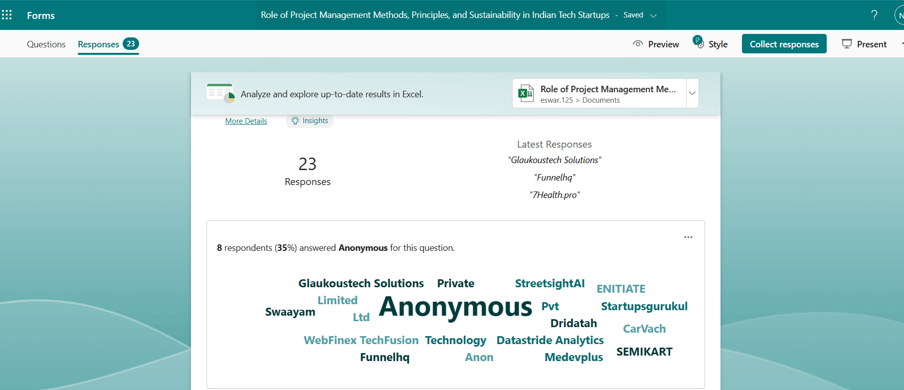Click the Excel file icon beside the workbook name
The image size is (904, 390).
(526, 93)
